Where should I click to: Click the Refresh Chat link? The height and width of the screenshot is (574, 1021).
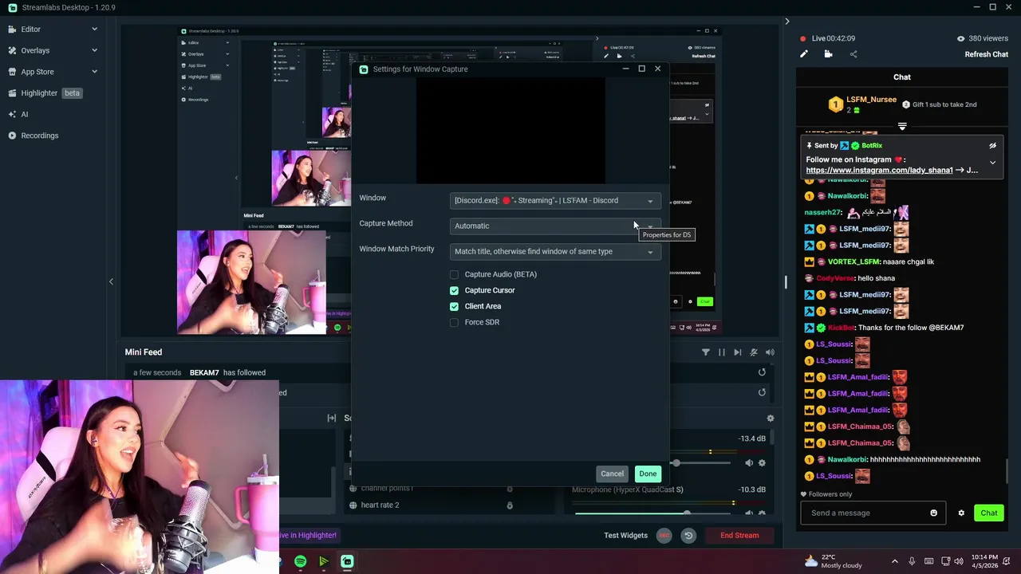click(986, 54)
